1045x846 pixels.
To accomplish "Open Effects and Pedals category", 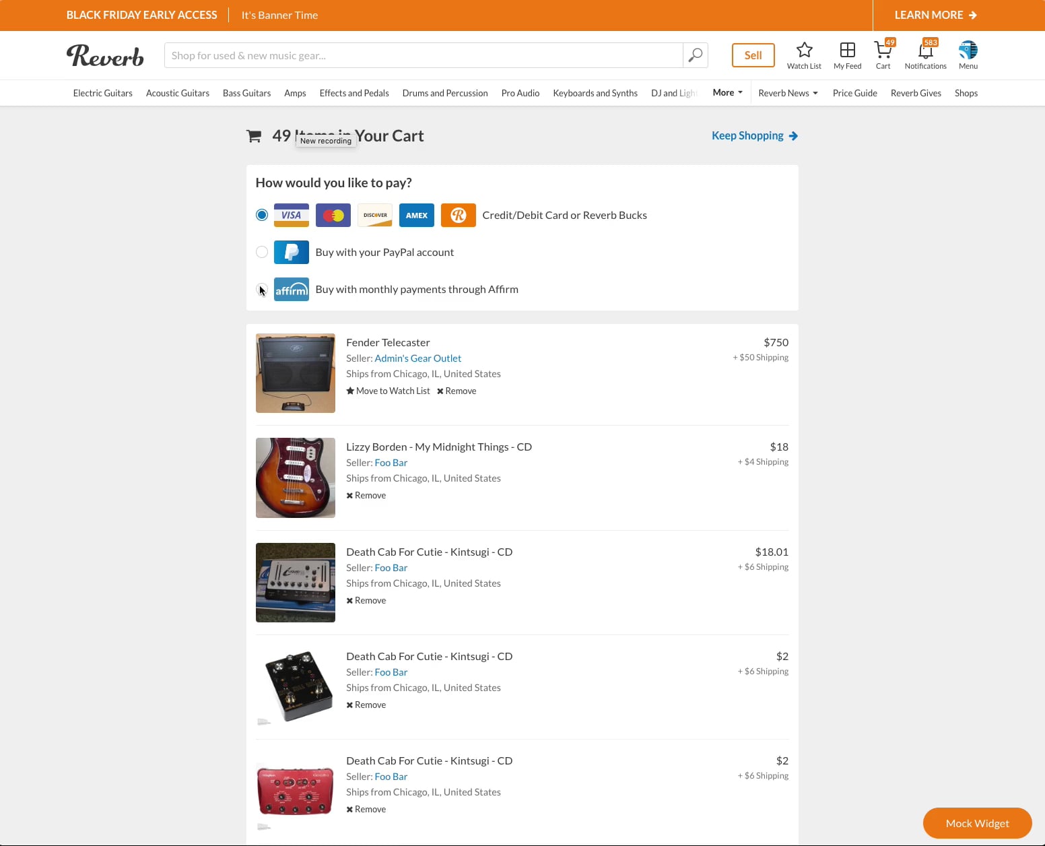I will (x=354, y=93).
